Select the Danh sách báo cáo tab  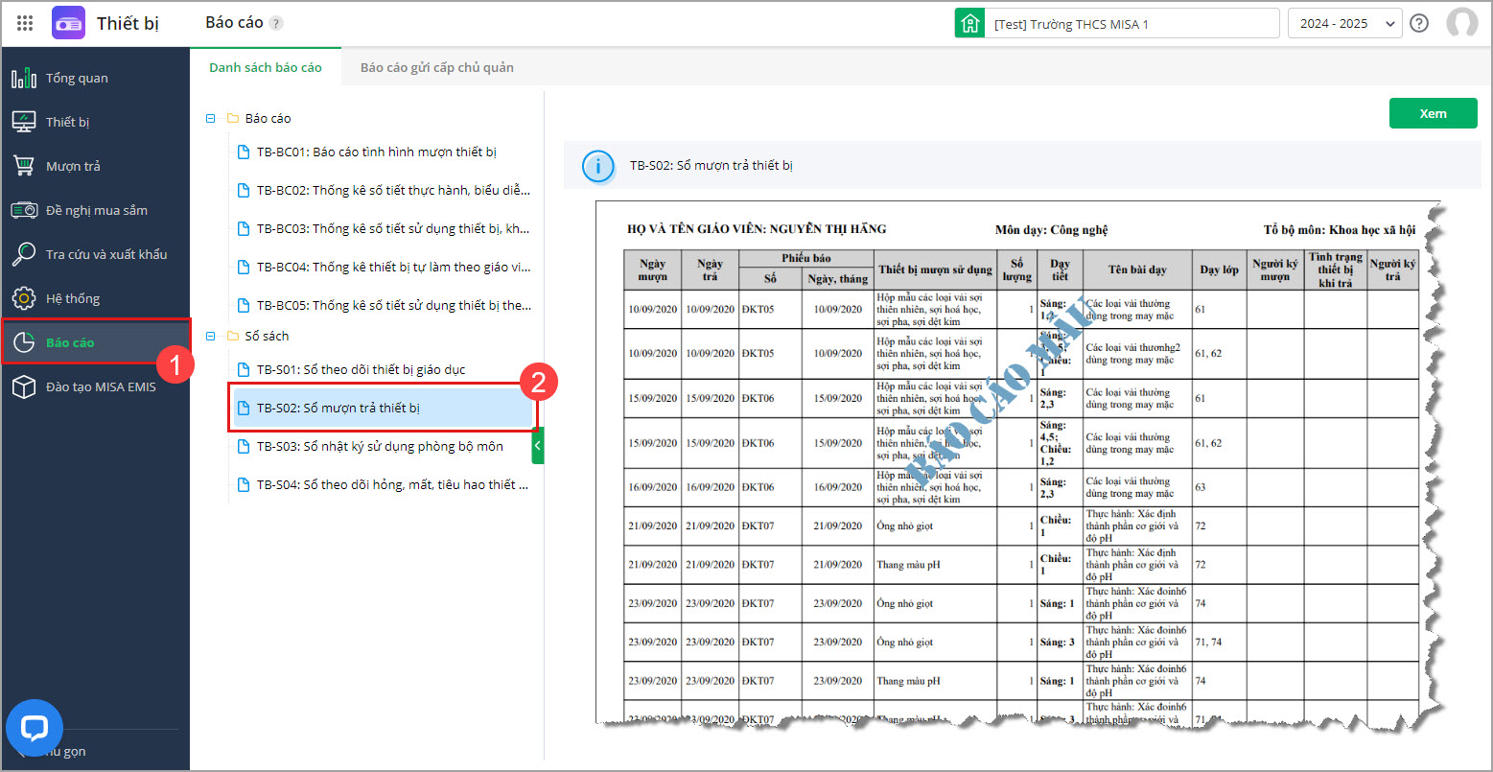(266, 67)
